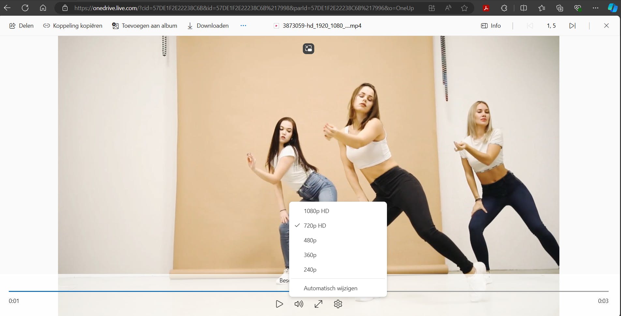
Task: Select 1080p HD quality
Action: (338, 211)
